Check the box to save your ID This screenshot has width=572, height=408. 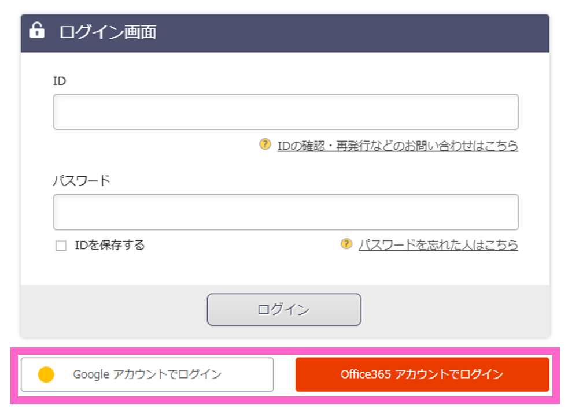(x=60, y=245)
